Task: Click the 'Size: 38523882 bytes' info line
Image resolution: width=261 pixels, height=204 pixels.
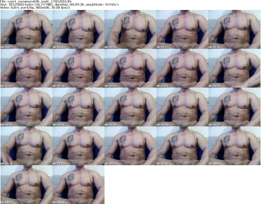Action: click(59, 5)
